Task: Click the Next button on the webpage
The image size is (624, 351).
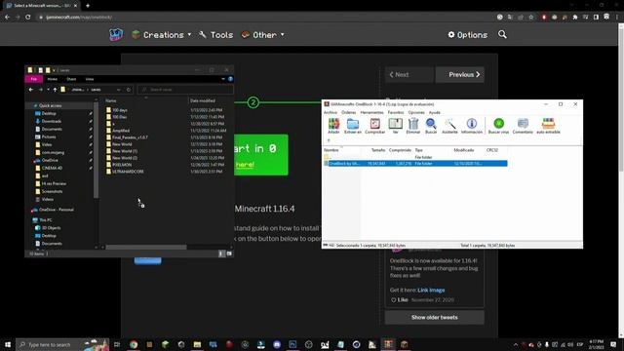Action: coord(409,74)
